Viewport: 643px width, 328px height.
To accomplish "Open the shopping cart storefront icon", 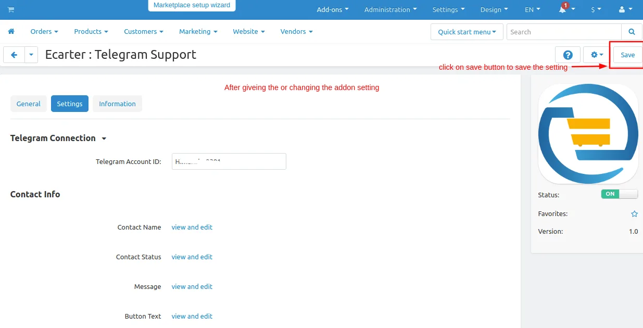I will 11,9.
